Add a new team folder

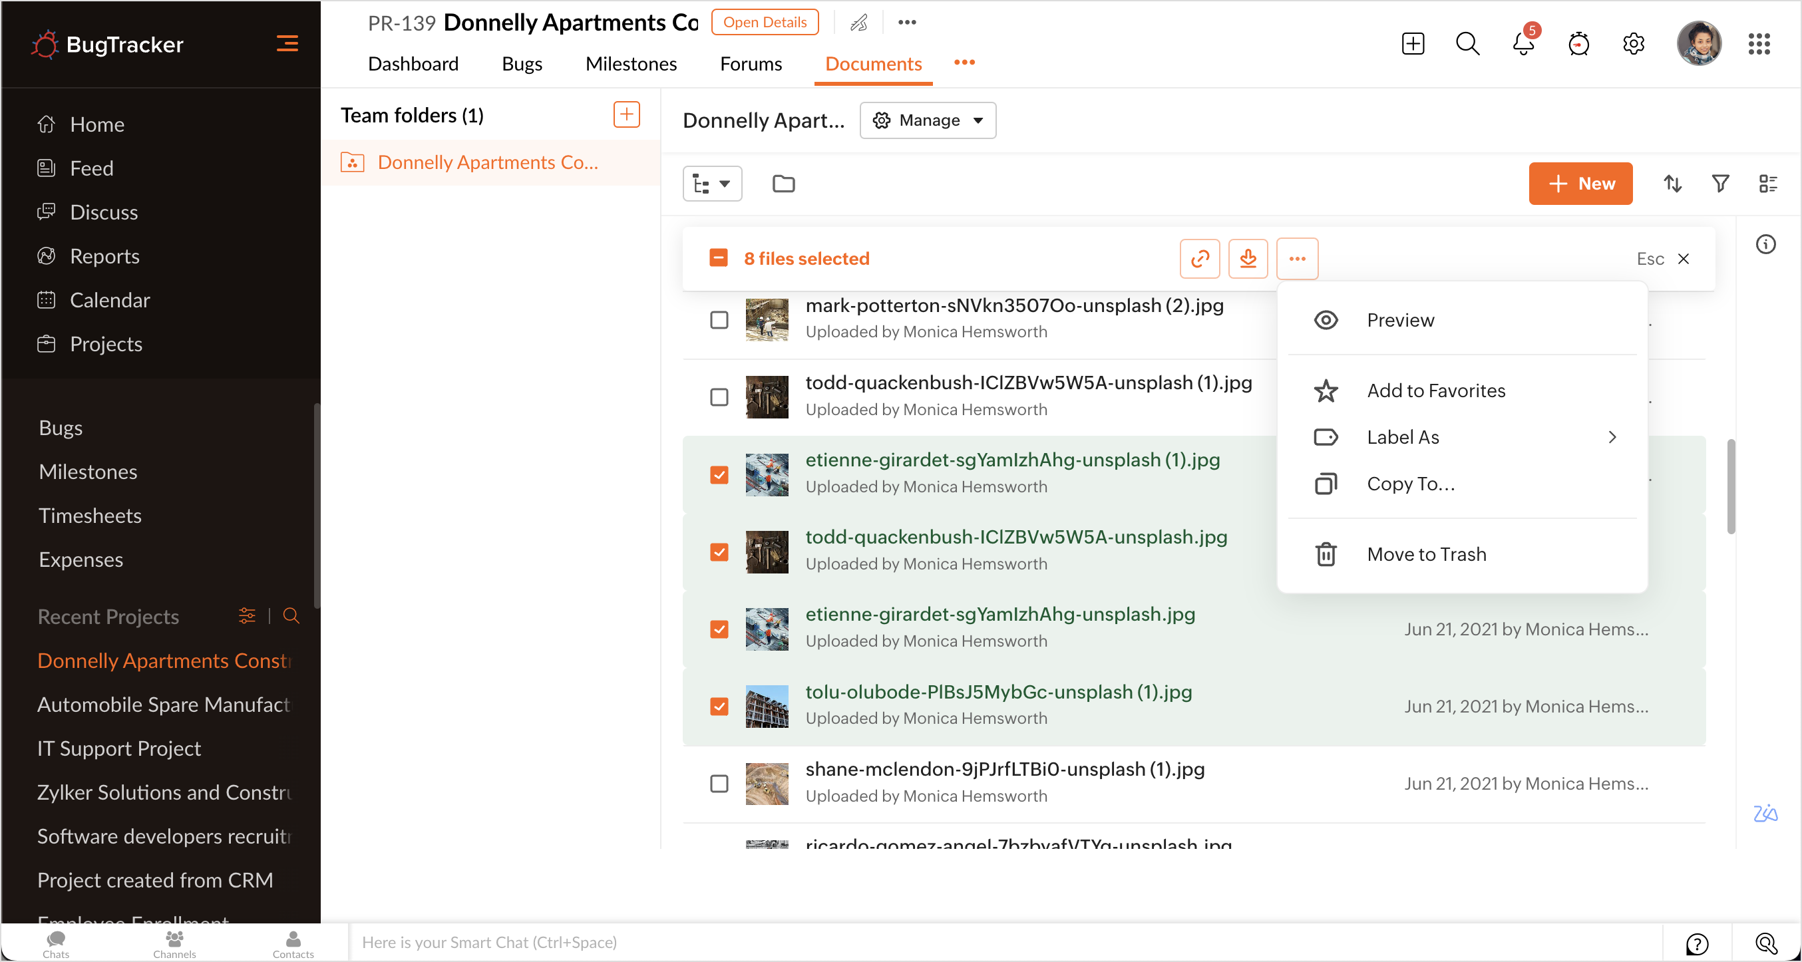tap(626, 114)
